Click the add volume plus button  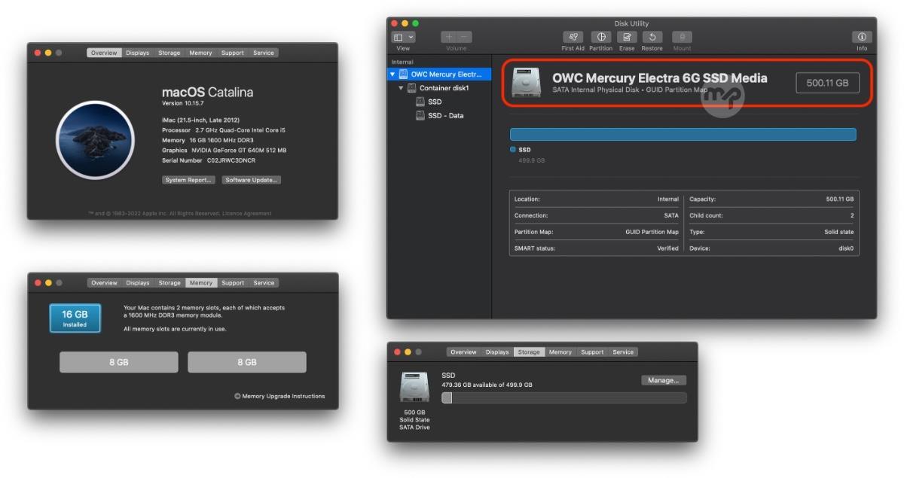[x=449, y=37]
